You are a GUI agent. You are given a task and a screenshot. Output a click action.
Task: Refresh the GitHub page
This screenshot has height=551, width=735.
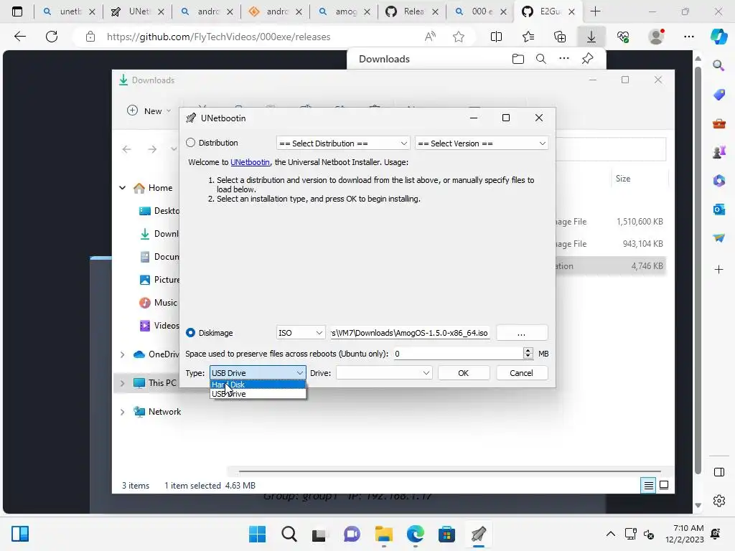52,37
